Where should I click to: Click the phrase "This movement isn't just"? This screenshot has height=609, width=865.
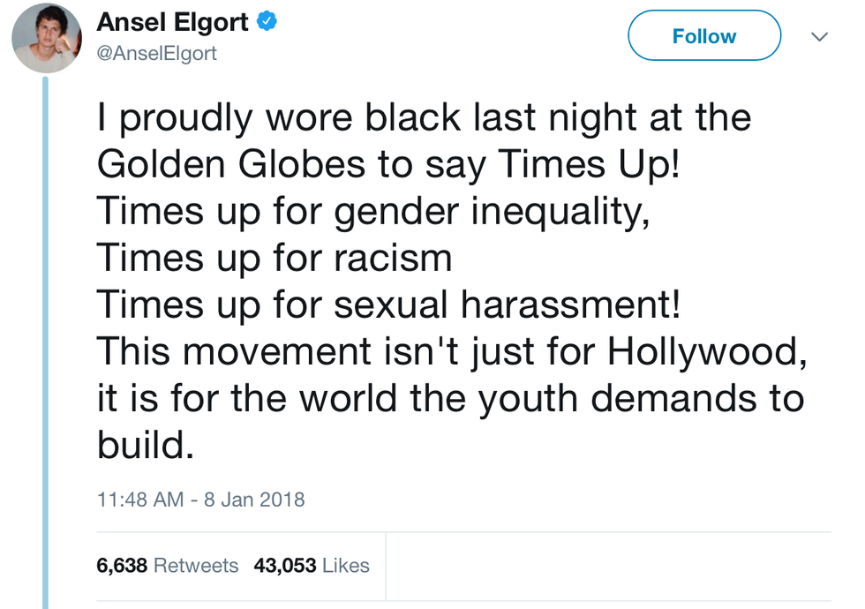[x=344, y=351]
